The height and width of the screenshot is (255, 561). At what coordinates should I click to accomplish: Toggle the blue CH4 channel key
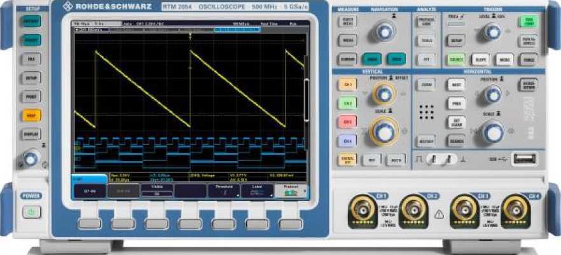[347, 141]
